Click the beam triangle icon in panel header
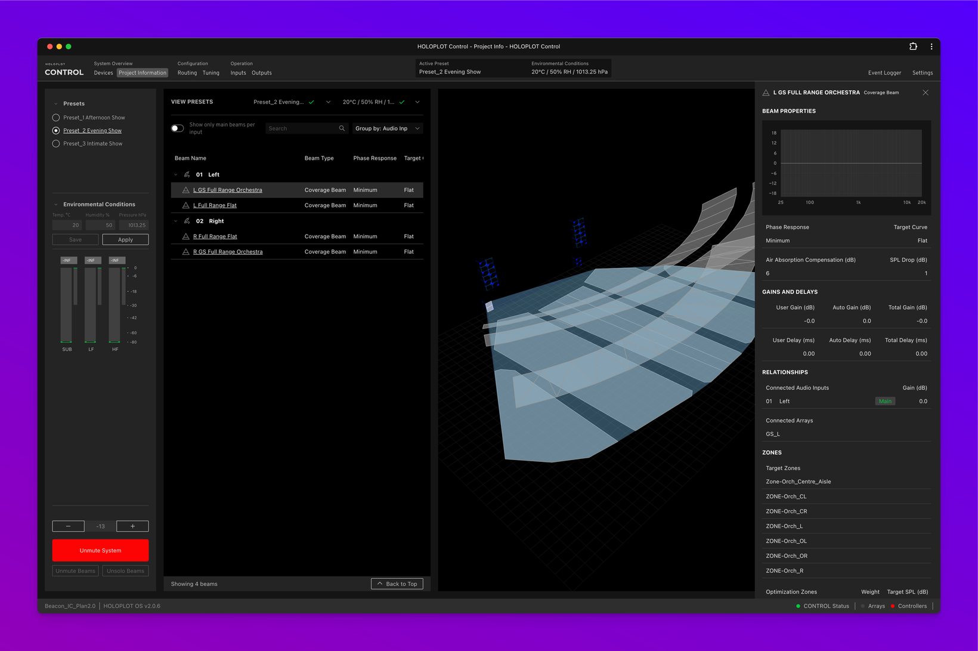This screenshot has height=651, width=978. (x=766, y=92)
